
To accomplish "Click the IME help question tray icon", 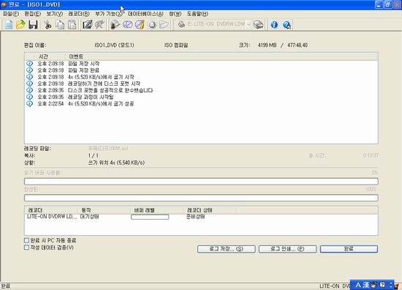I will (382, 285).
